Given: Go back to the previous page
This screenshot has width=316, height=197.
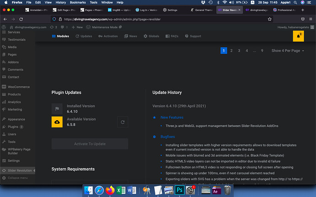Looking at the screenshot, I should click(x=5, y=19).
